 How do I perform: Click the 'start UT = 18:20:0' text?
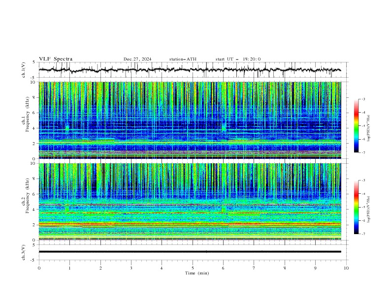(238, 59)
